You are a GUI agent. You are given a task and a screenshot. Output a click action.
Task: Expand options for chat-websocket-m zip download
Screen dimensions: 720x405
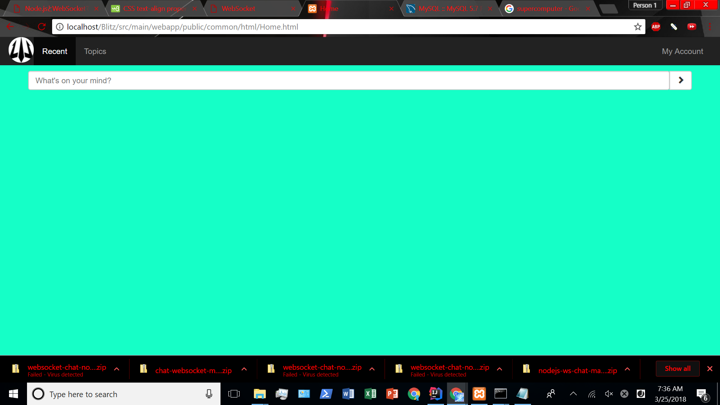click(x=244, y=369)
